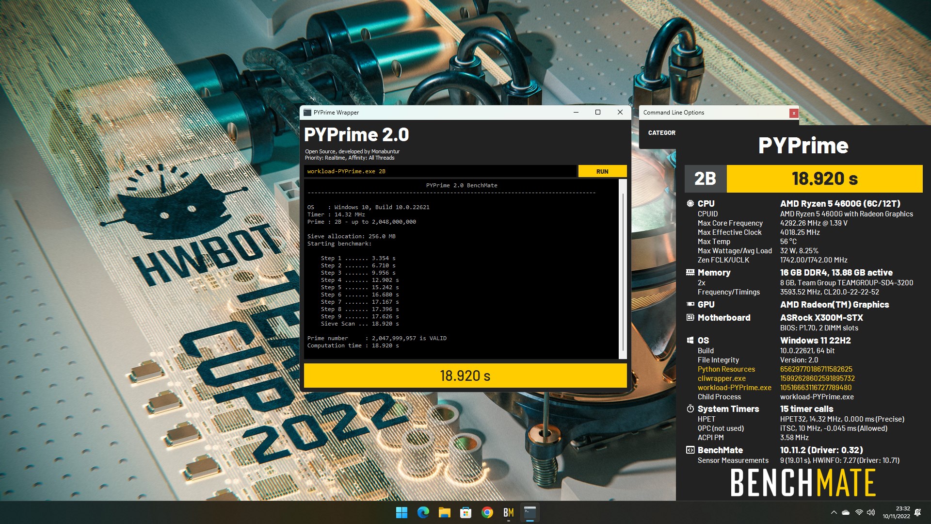Click the OneDrive cloud tray icon

(x=846, y=512)
